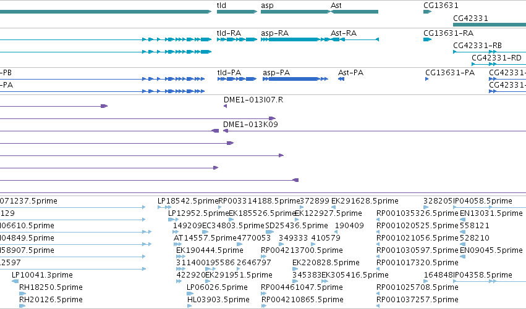Select the RP004461047.5prime EST label
The image size is (526, 309).
tap(302, 287)
